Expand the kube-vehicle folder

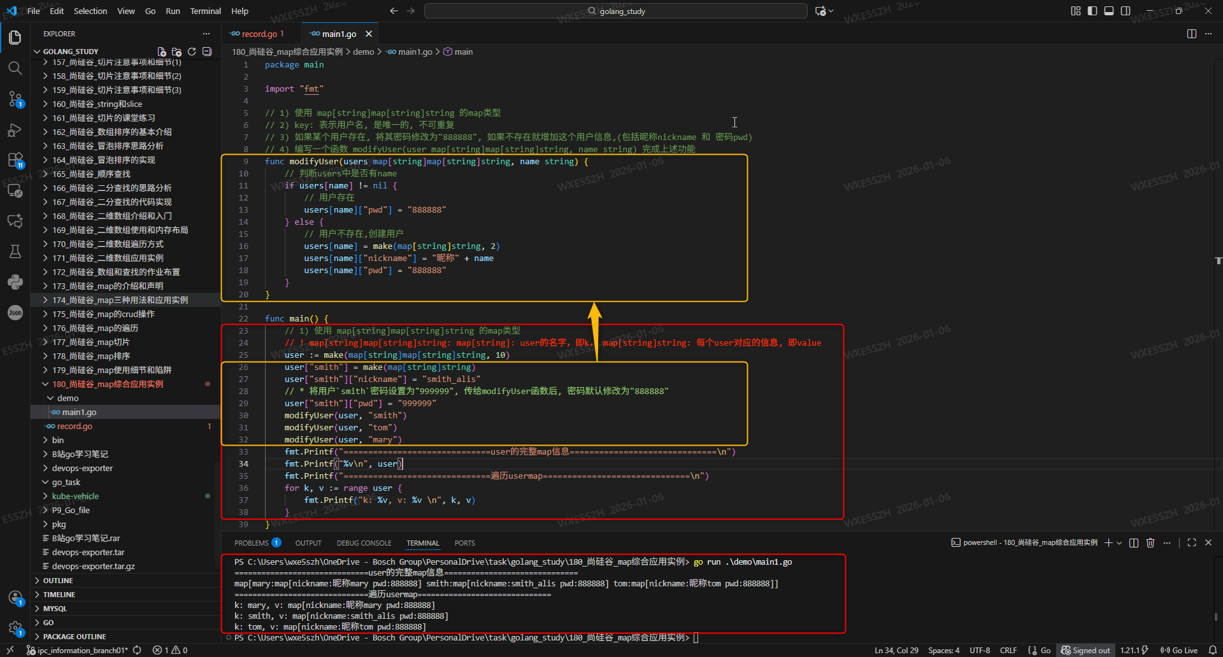[x=125, y=497]
